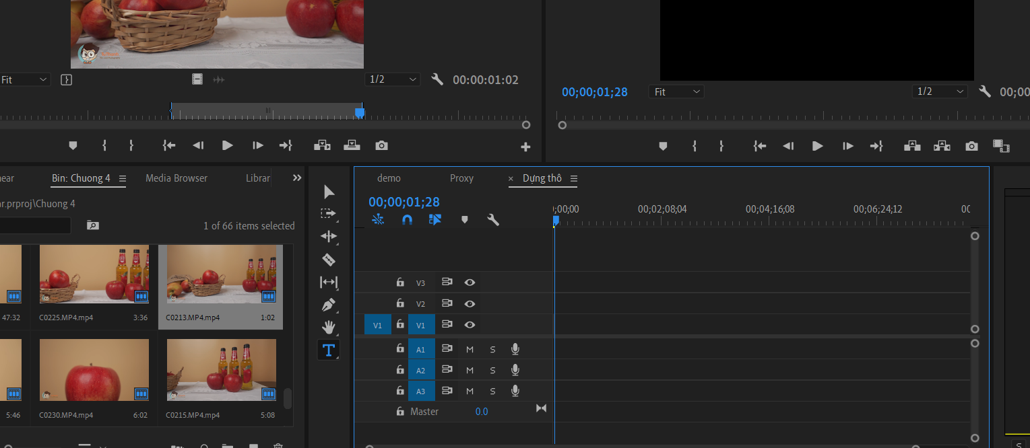
Task: Select the Slip tool
Action: (x=329, y=283)
